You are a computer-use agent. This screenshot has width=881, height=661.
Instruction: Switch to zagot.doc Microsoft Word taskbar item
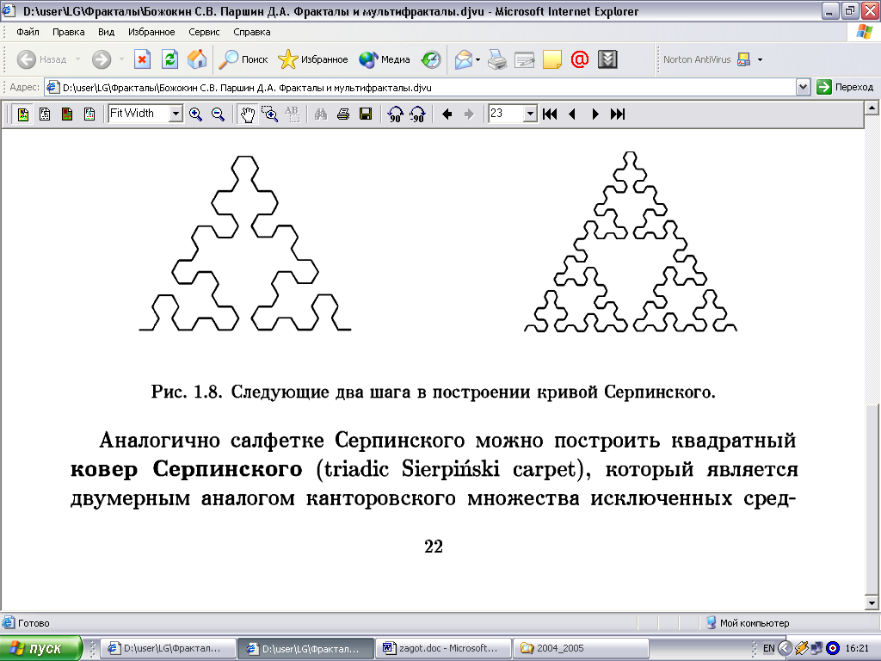443,648
